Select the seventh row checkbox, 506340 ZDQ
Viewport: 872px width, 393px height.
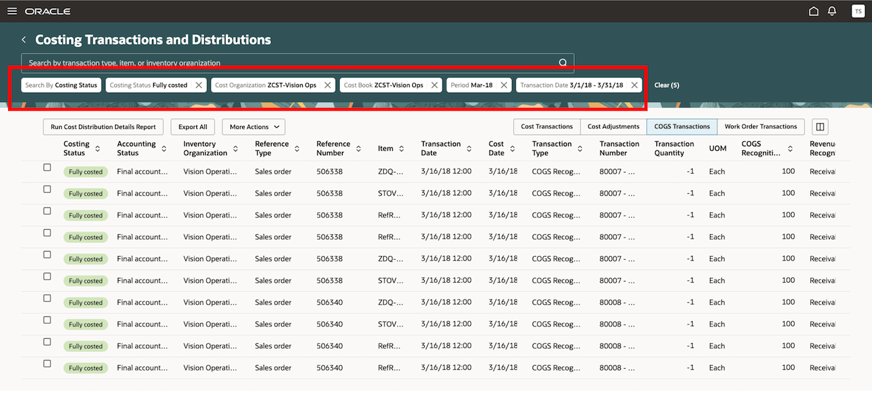[47, 298]
